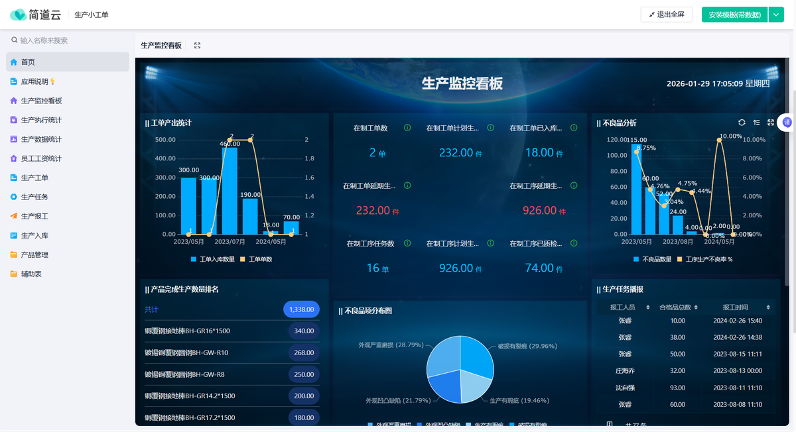Click the 铜覆钢接地棒BH-GR14.2*1500 row

pos(232,396)
